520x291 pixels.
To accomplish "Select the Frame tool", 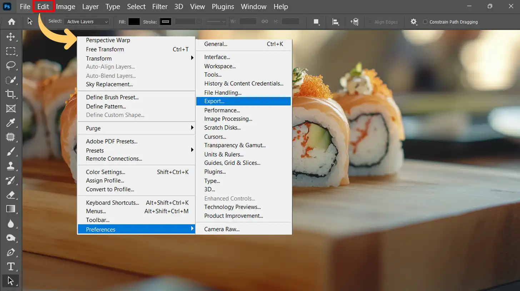I will pos(11,108).
